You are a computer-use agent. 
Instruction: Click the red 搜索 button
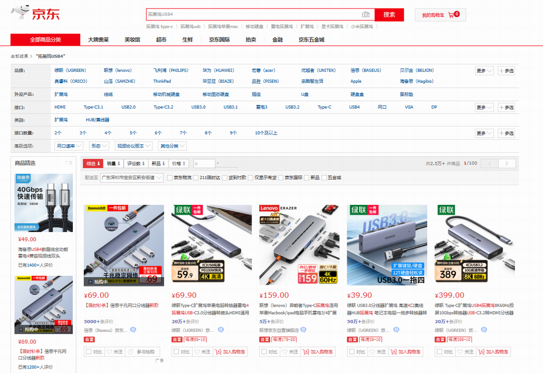coord(389,14)
